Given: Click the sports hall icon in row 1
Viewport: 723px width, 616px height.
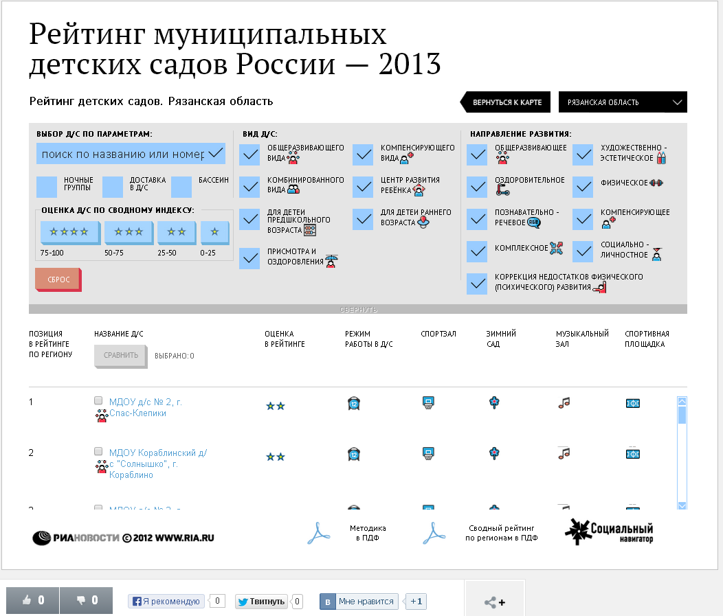Looking at the screenshot, I should 428,402.
